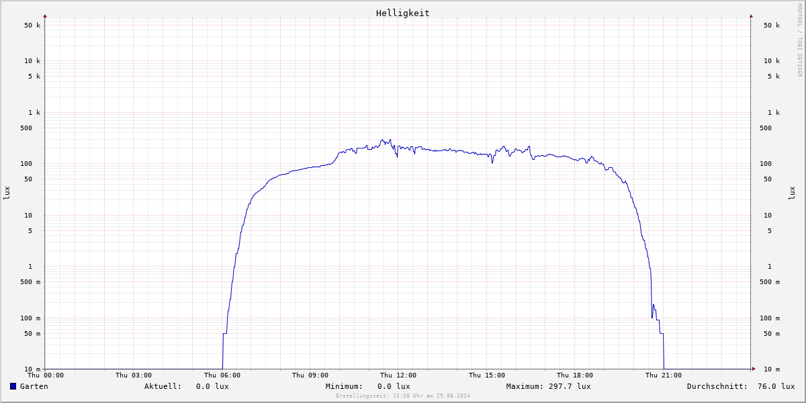The height and width of the screenshot is (403, 806).
Task: Click the 1 k label on right axis
Action: 774,113
